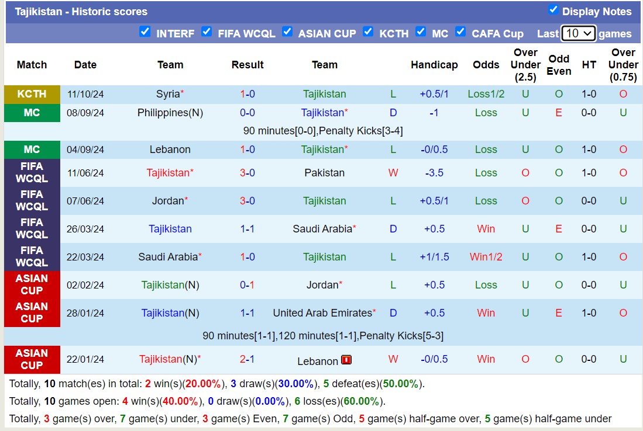
Task: Disable the ASIAN CUP filter checkbox
Action: [287, 32]
